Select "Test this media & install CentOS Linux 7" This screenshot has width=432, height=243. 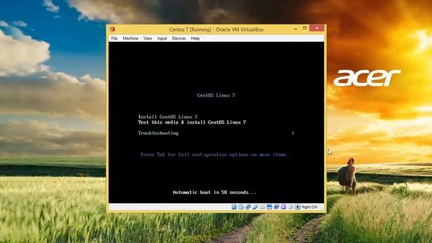[x=192, y=122]
